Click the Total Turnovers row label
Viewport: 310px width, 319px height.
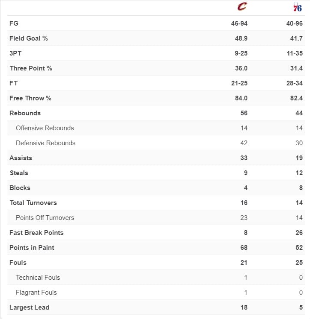click(x=33, y=203)
